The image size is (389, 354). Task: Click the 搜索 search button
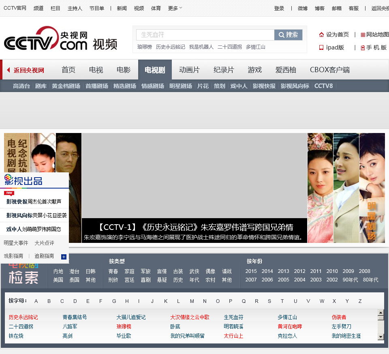click(x=288, y=35)
